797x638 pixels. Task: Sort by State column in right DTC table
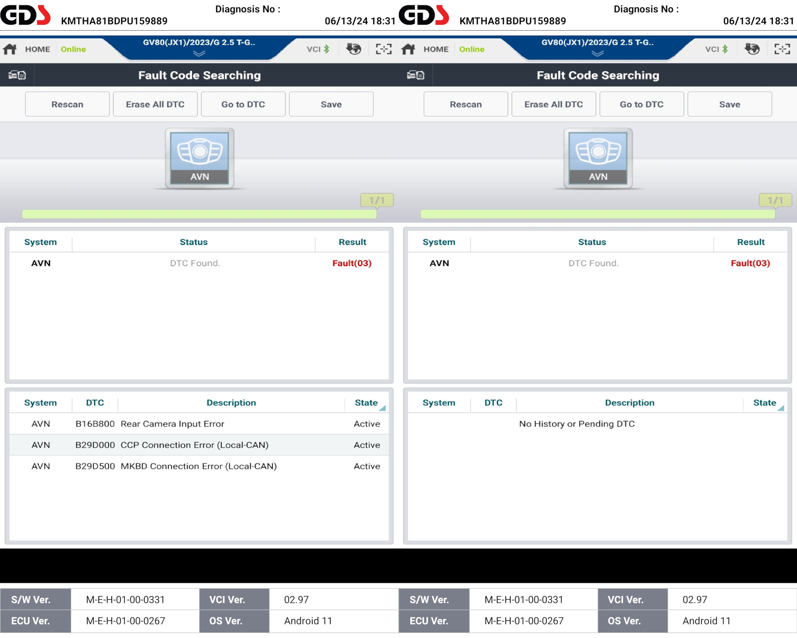[765, 403]
